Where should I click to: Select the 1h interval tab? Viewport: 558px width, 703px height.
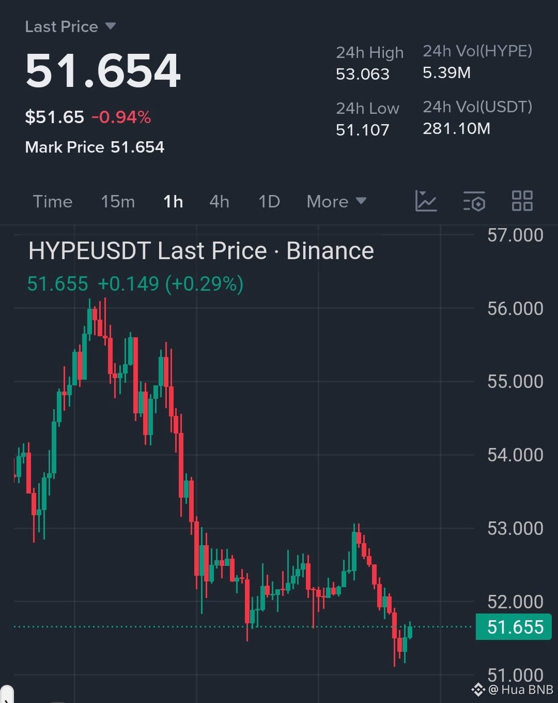173,201
